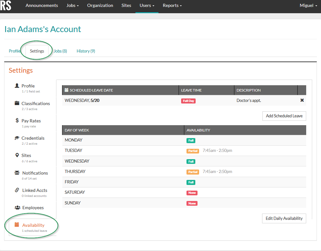Click the Availability calendar icon
321x251 pixels.
point(17,225)
